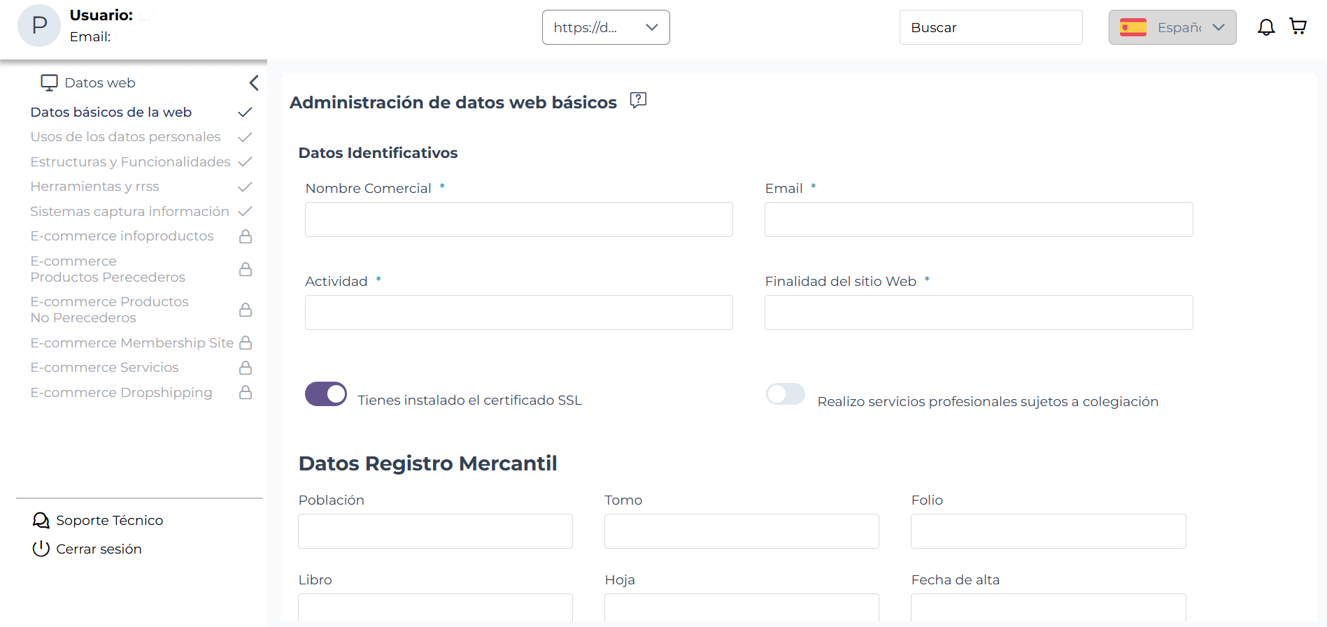Focus the Buscar search box
Screen dimensions: 1327x627
[x=991, y=27]
